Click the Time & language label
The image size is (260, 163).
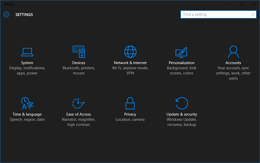[27, 114]
